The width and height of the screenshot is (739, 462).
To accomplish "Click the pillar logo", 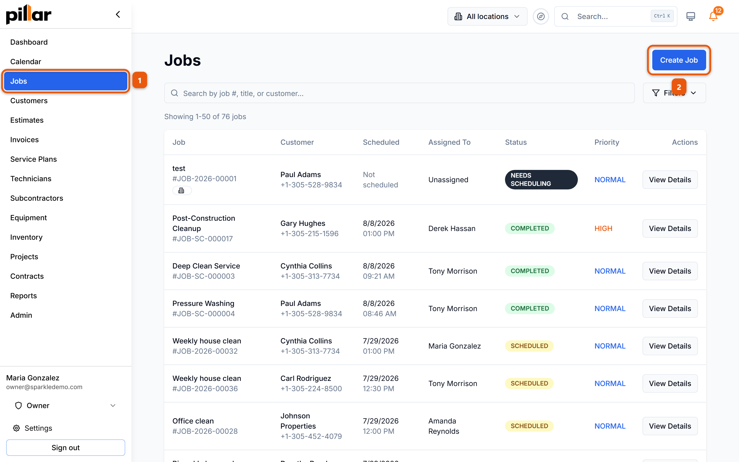I will tap(29, 14).
